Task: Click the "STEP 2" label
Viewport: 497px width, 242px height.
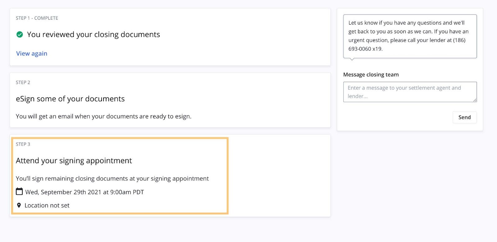Action: tap(23, 82)
